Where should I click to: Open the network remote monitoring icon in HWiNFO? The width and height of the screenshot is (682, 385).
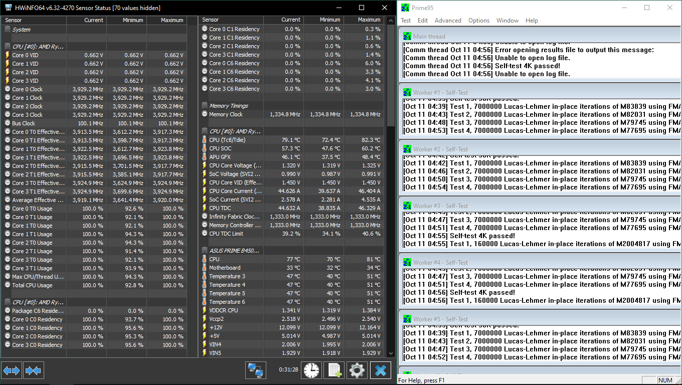(256, 370)
